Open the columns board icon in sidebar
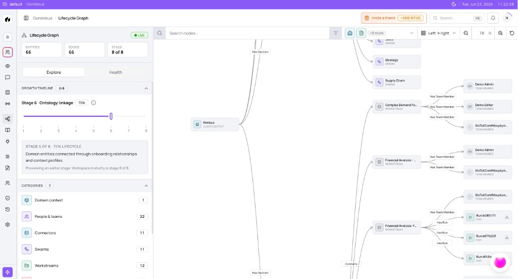This screenshot has width=518, height=279. [8, 92]
